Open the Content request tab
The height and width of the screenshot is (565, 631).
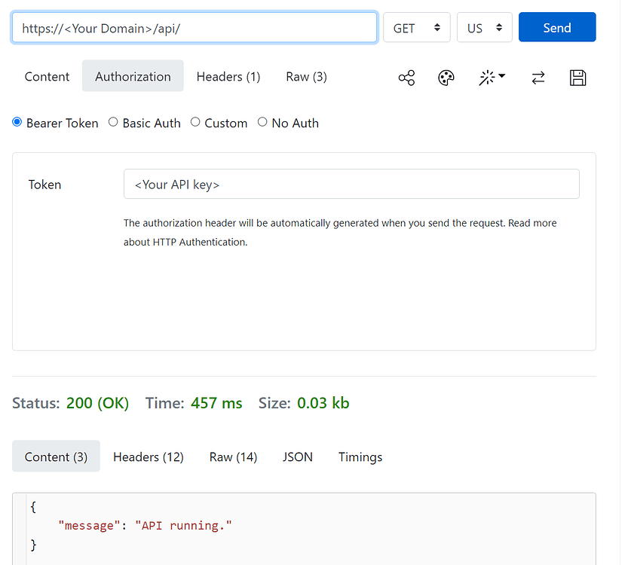click(47, 76)
